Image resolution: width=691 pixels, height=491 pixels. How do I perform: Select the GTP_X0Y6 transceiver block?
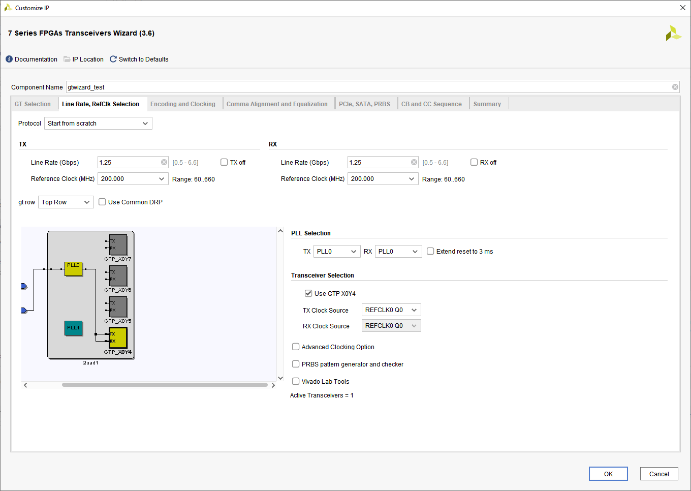[118, 276]
